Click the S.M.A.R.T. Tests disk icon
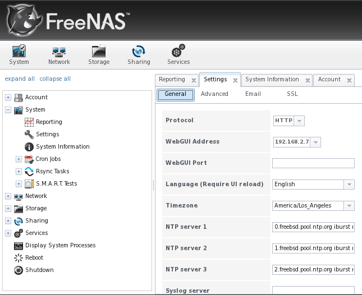The width and height of the screenshot is (362, 295). point(29,183)
